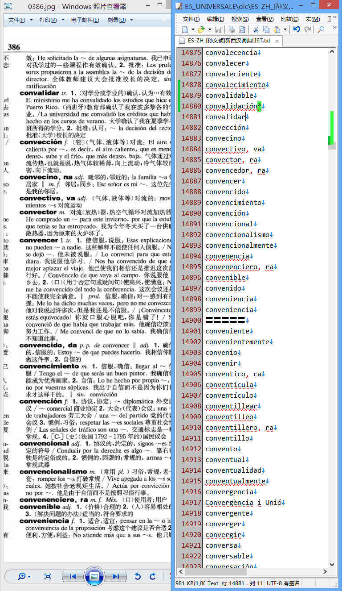The image size is (342, 591).
Task: Click line number 14900 in the gutter
Action: 191,320
